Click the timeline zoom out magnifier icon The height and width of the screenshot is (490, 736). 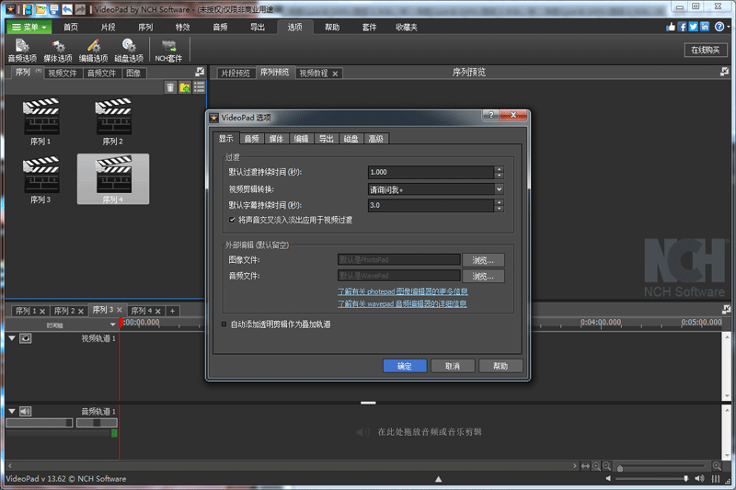607,466
